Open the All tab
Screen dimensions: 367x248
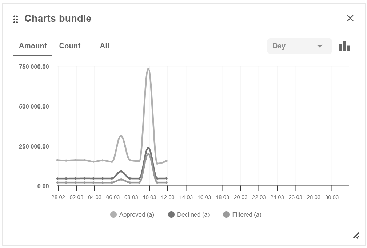105,46
